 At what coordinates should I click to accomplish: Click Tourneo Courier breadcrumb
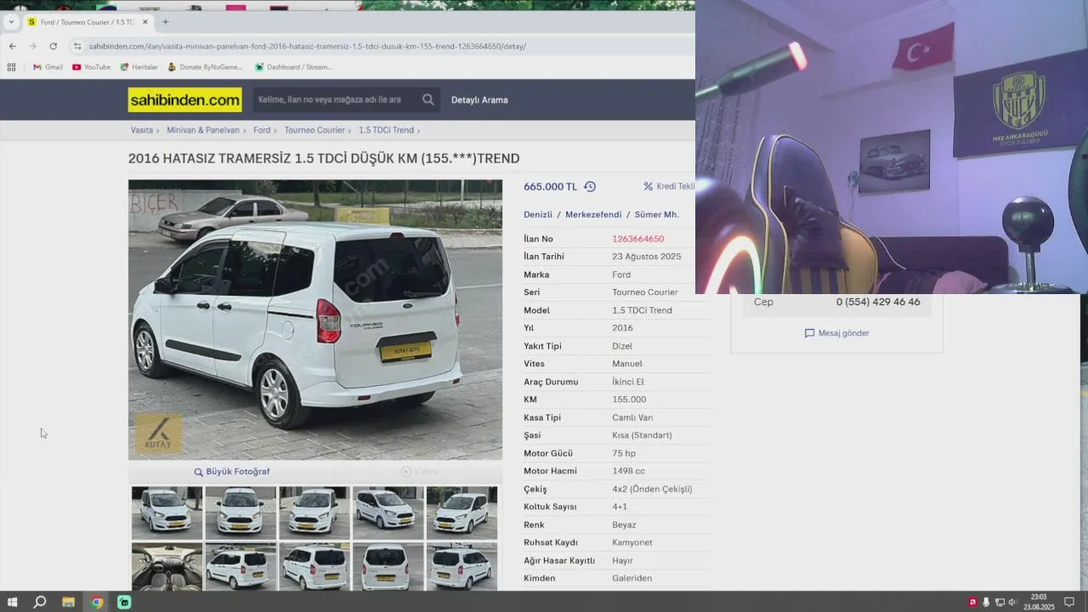314,130
